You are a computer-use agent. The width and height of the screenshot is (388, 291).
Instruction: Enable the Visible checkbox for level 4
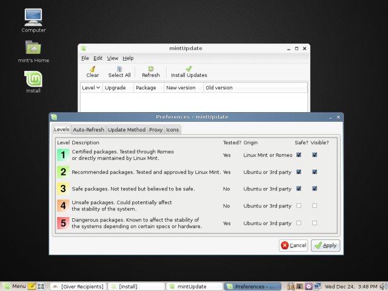(x=315, y=206)
